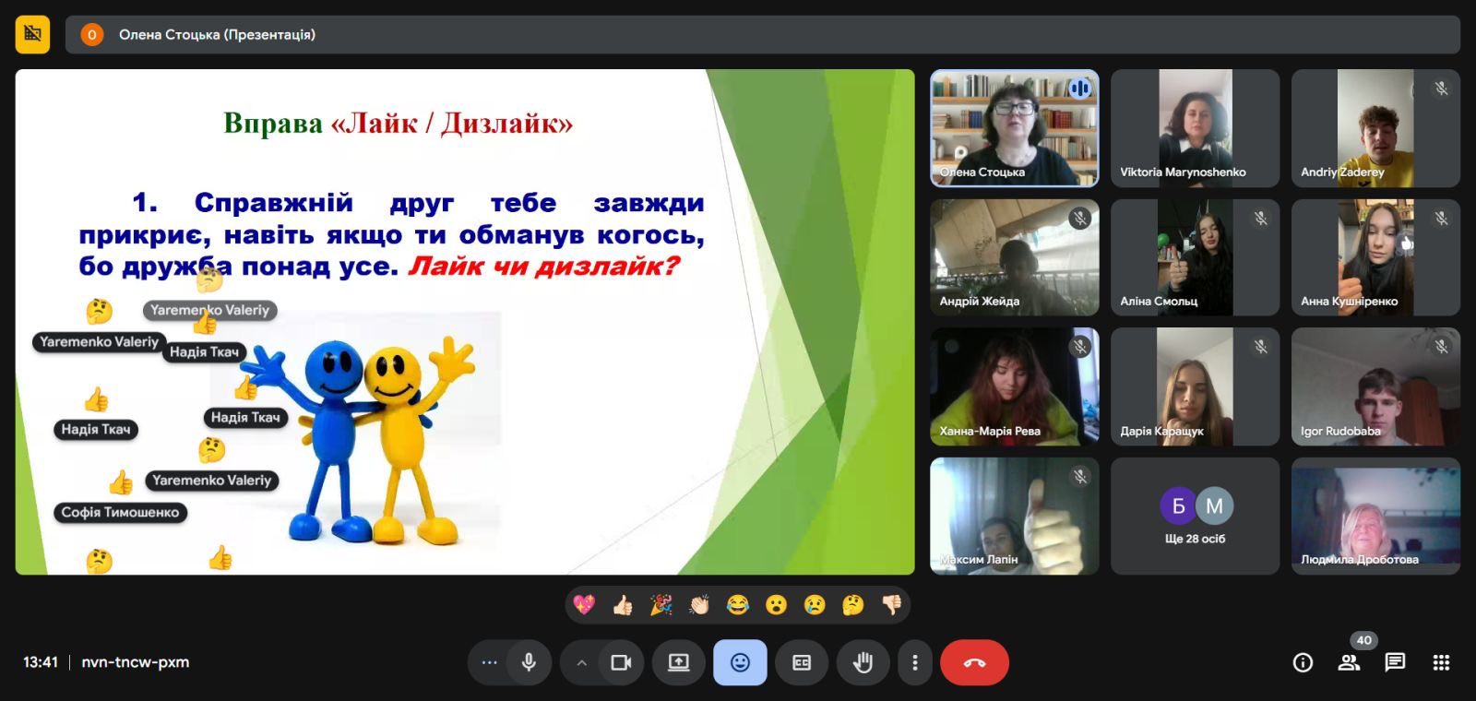The width and height of the screenshot is (1476, 701).
Task: Click the purple Б avatar circle
Action: click(1178, 505)
